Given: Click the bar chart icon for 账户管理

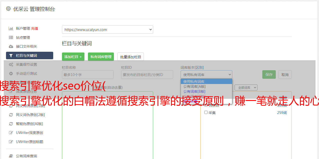Looking at the screenshot, I should (11, 28).
